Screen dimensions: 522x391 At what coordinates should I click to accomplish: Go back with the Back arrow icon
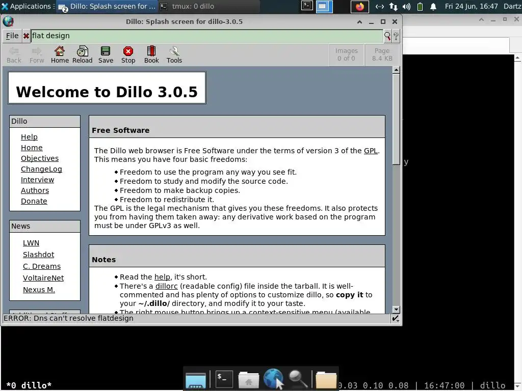[x=14, y=55]
